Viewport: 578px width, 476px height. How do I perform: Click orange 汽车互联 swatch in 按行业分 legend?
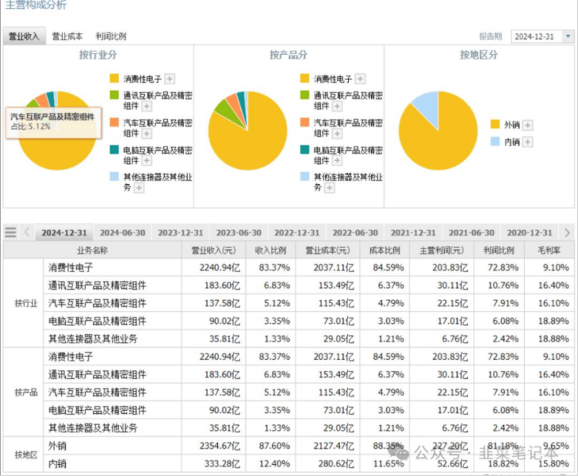(x=115, y=123)
